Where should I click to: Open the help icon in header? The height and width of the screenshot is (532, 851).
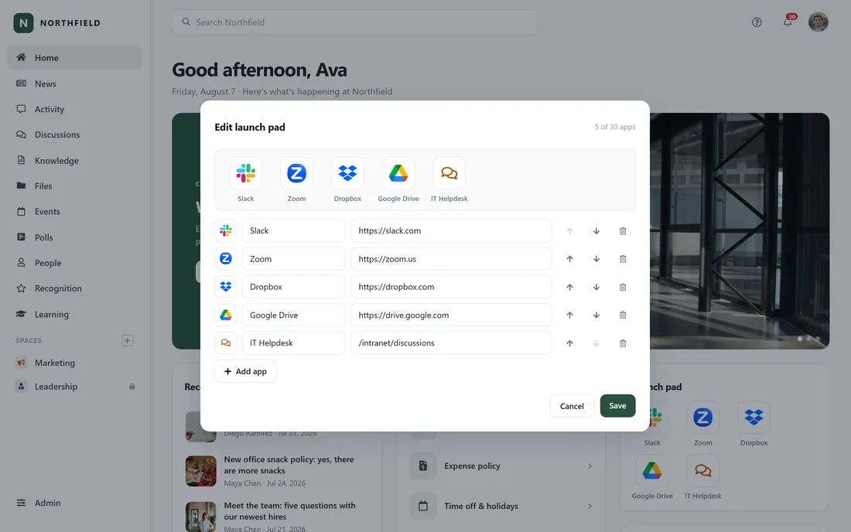pos(757,22)
